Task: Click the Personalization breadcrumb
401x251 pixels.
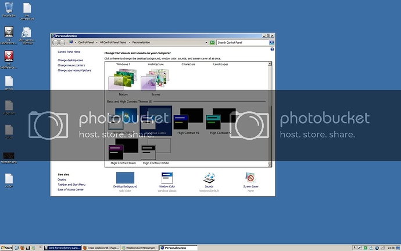Action: [x=141, y=43]
